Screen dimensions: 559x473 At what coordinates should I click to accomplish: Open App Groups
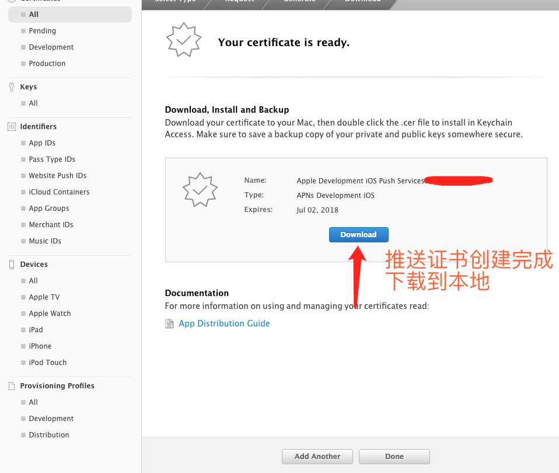tap(49, 208)
